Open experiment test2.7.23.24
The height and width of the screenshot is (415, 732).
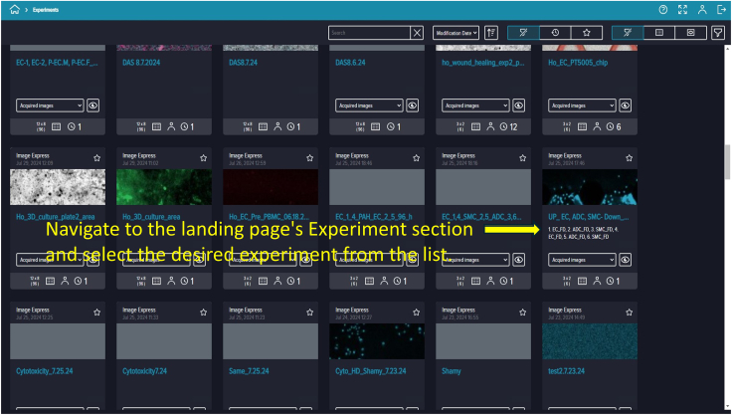pyautogui.click(x=566, y=371)
